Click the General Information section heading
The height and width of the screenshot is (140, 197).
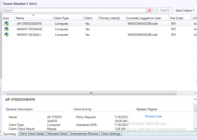tap(19, 109)
